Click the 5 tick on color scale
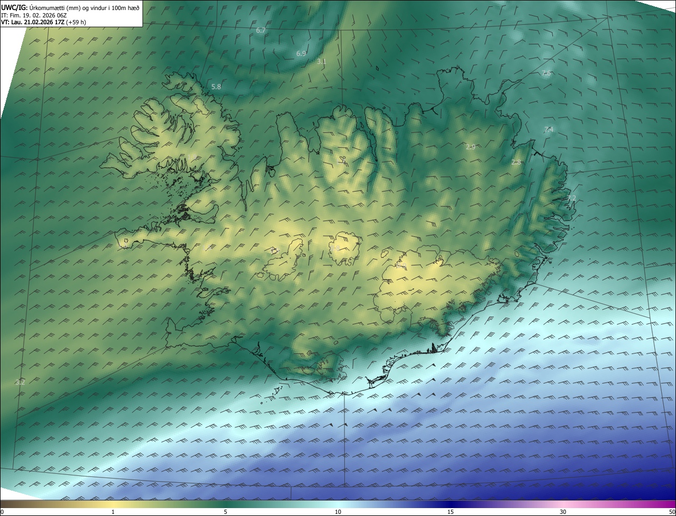The image size is (676, 516). click(226, 512)
